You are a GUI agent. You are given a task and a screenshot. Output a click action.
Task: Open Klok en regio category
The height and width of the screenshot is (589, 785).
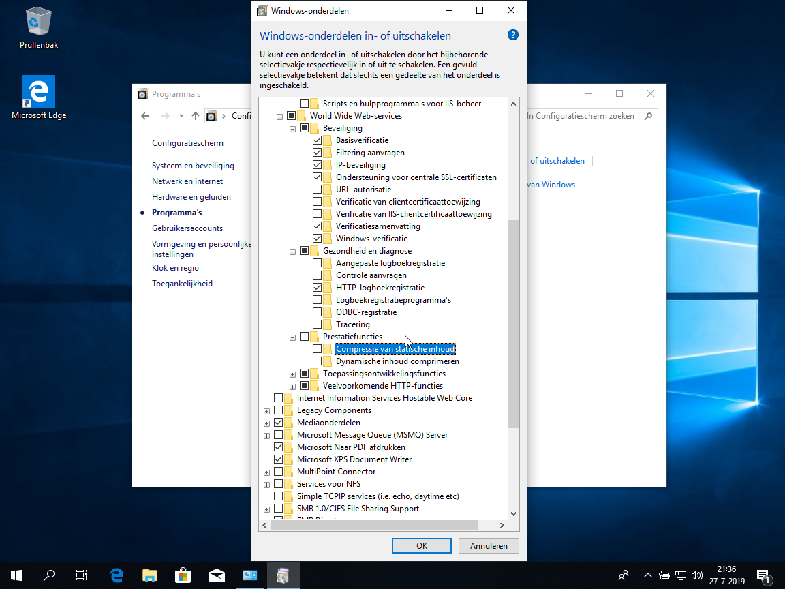pyautogui.click(x=175, y=267)
